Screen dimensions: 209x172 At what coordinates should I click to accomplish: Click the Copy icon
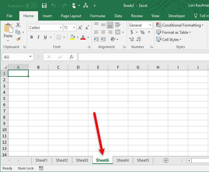tap(18, 32)
